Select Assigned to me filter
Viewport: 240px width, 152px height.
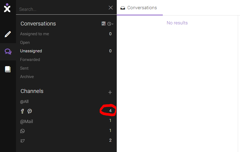pyautogui.click(x=34, y=34)
